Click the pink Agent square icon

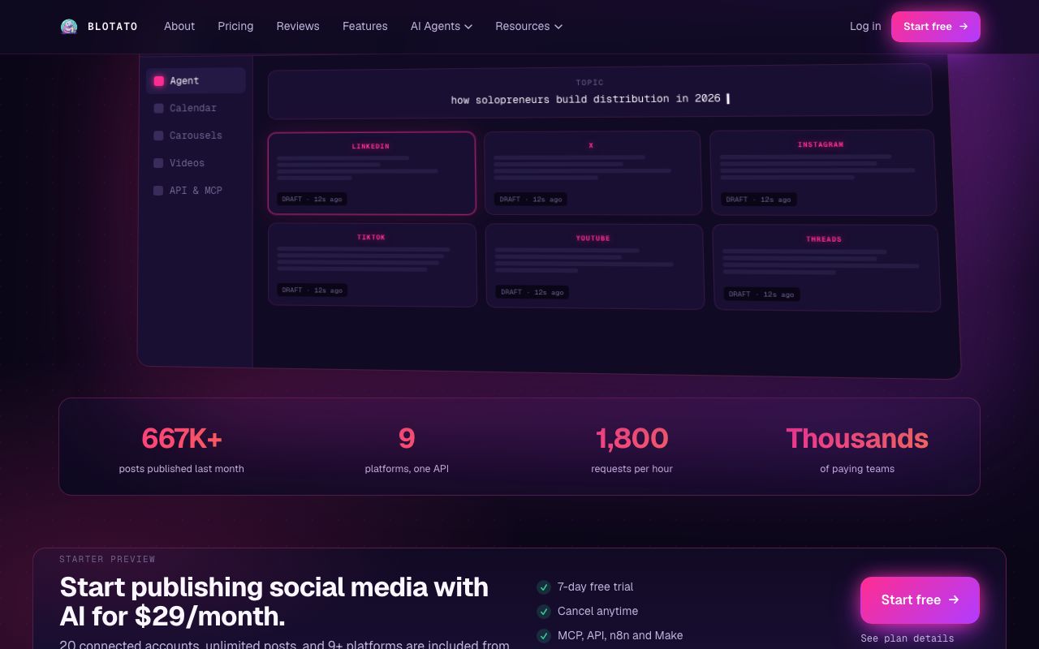click(x=159, y=81)
